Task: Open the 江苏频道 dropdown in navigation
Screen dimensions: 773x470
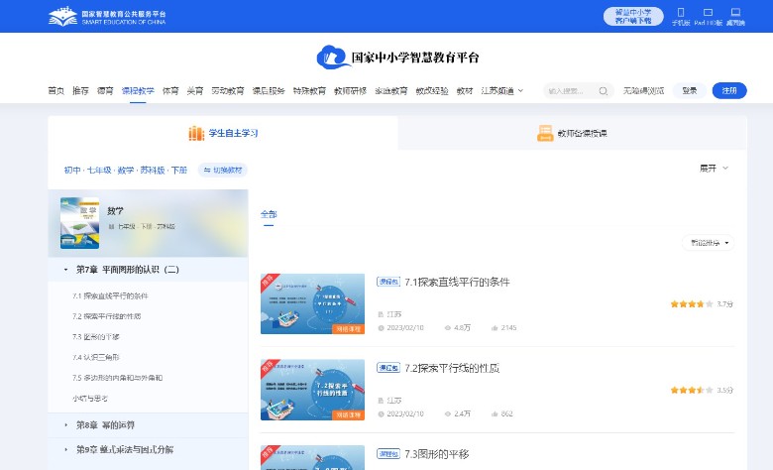Action: (x=501, y=91)
